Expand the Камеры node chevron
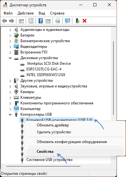Screen dimensions: 126x177 (10, 92)
